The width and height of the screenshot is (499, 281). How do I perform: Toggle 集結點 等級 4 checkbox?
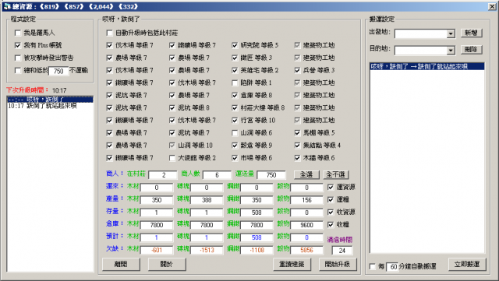click(297, 146)
